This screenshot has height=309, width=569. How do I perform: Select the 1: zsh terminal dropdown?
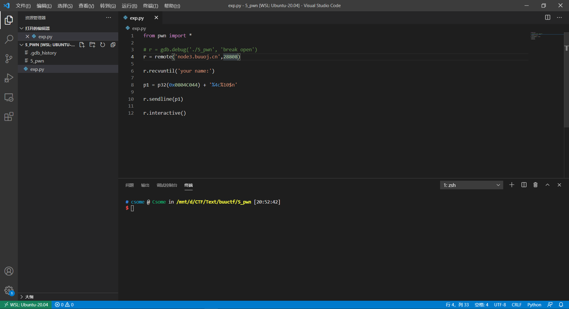(471, 185)
